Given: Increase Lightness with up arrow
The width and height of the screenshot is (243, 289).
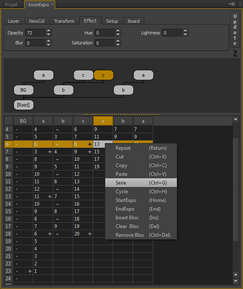Looking at the screenshot, I should [185, 31].
